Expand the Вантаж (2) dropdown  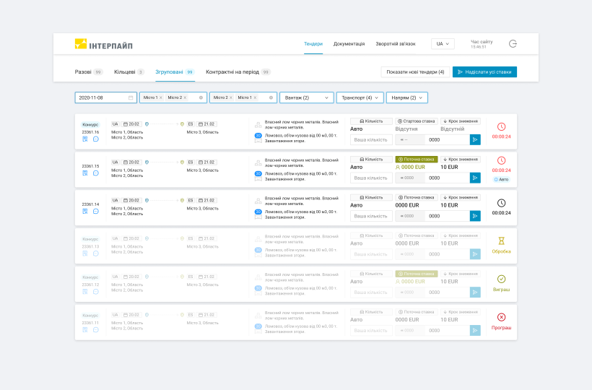tap(306, 97)
